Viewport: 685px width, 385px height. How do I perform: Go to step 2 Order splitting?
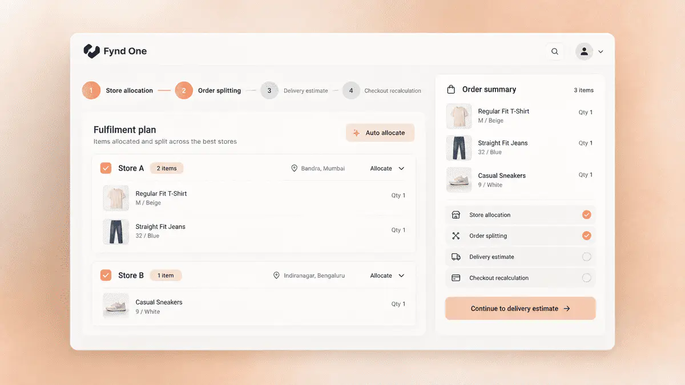click(208, 90)
